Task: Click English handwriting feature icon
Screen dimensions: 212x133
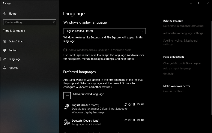Action: [x=138, y=104]
